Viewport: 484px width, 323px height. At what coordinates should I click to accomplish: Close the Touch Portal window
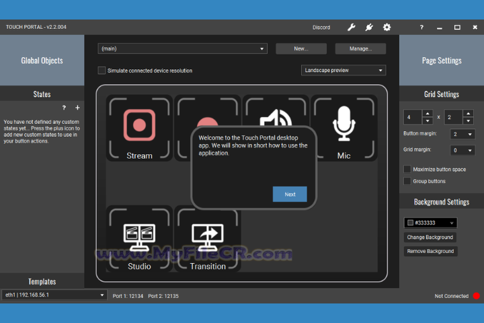pos(475,27)
